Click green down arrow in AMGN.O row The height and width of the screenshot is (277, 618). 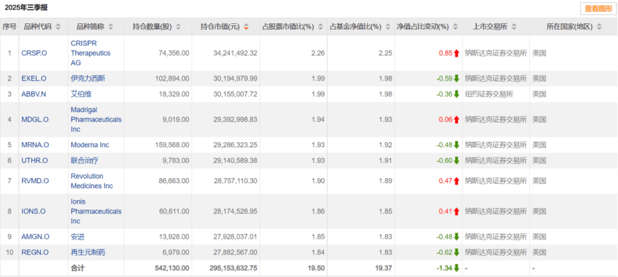457,237
